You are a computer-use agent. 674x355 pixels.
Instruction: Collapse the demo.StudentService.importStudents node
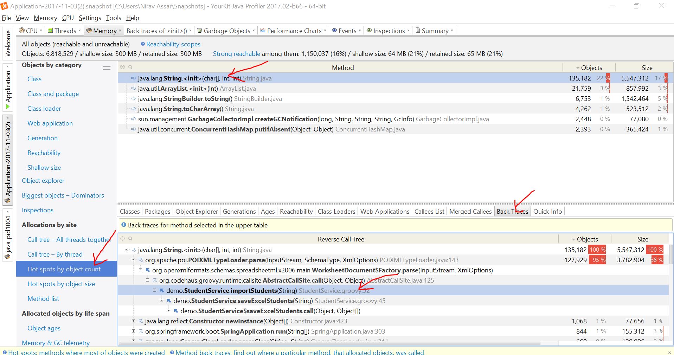point(154,290)
